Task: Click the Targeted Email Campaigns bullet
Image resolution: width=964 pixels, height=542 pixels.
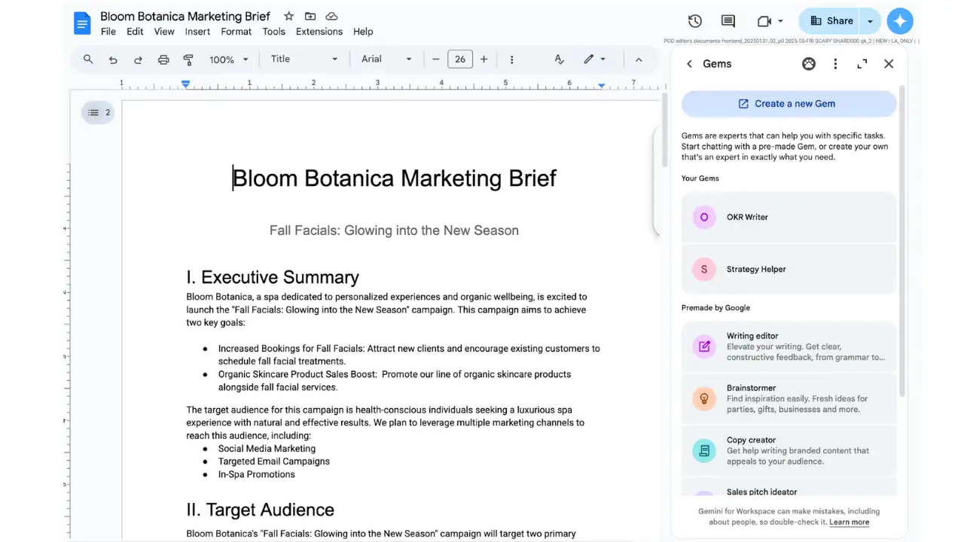Action: tap(274, 461)
